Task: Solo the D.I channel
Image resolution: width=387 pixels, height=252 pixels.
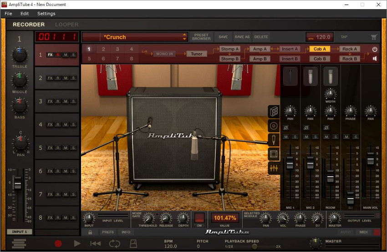Action: (x=356, y=137)
